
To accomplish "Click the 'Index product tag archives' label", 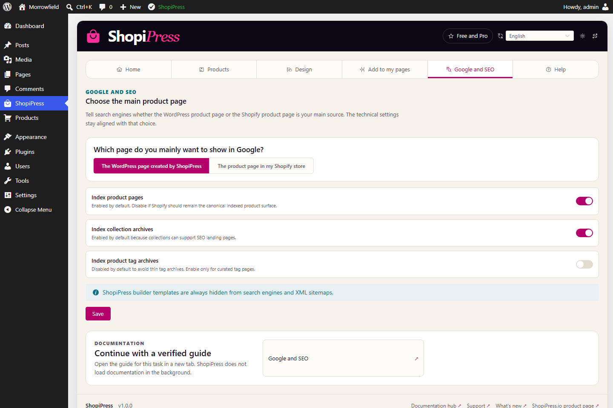I will (x=125, y=261).
